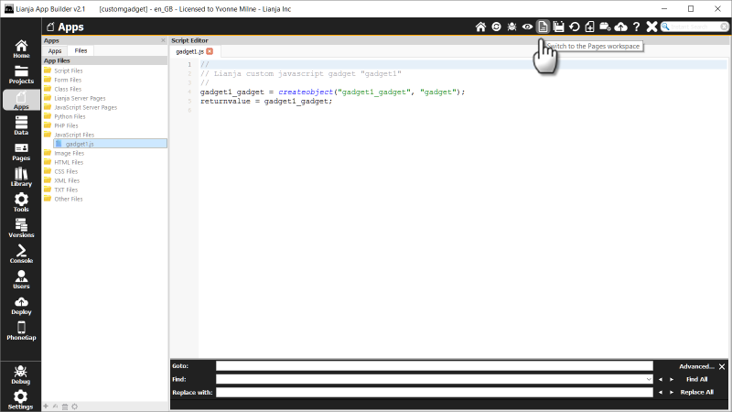This screenshot has width=732, height=412.
Task: Click the Advanced... search options button
Action: (x=696, y=366)
